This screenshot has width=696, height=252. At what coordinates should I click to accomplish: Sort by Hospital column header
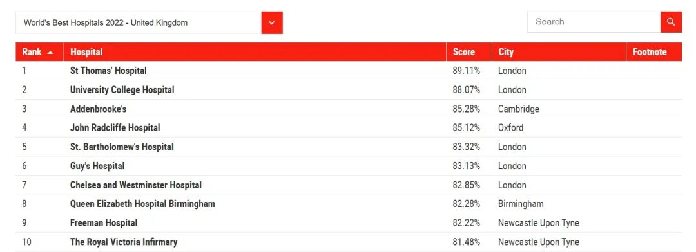point(86,52)
